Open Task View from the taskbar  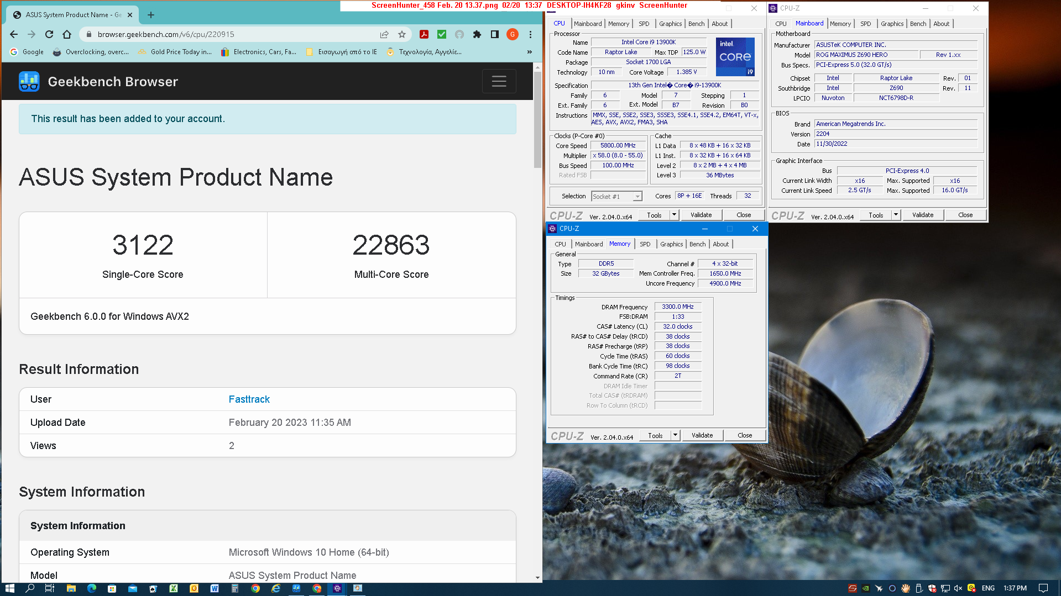click(50, 588)
